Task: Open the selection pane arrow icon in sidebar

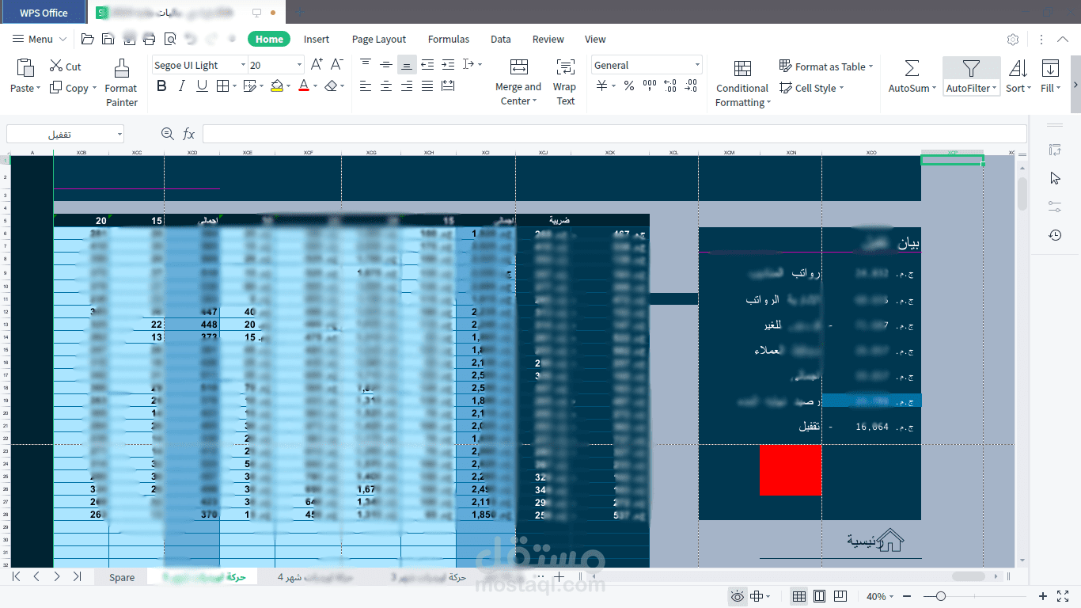Action: pos(1055,178)
